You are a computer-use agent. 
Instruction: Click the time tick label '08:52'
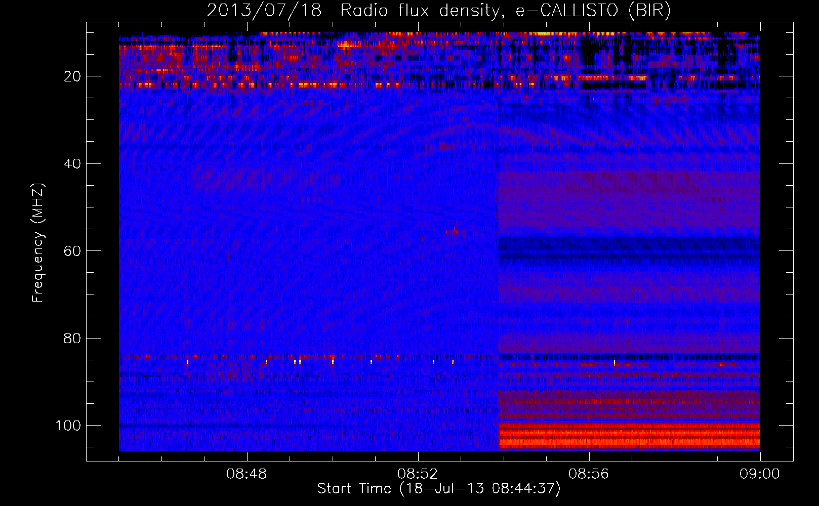click(x=418, y=474)
